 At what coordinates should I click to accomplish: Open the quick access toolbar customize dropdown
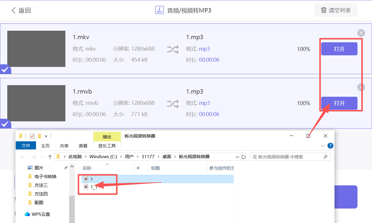coord(46,136)
